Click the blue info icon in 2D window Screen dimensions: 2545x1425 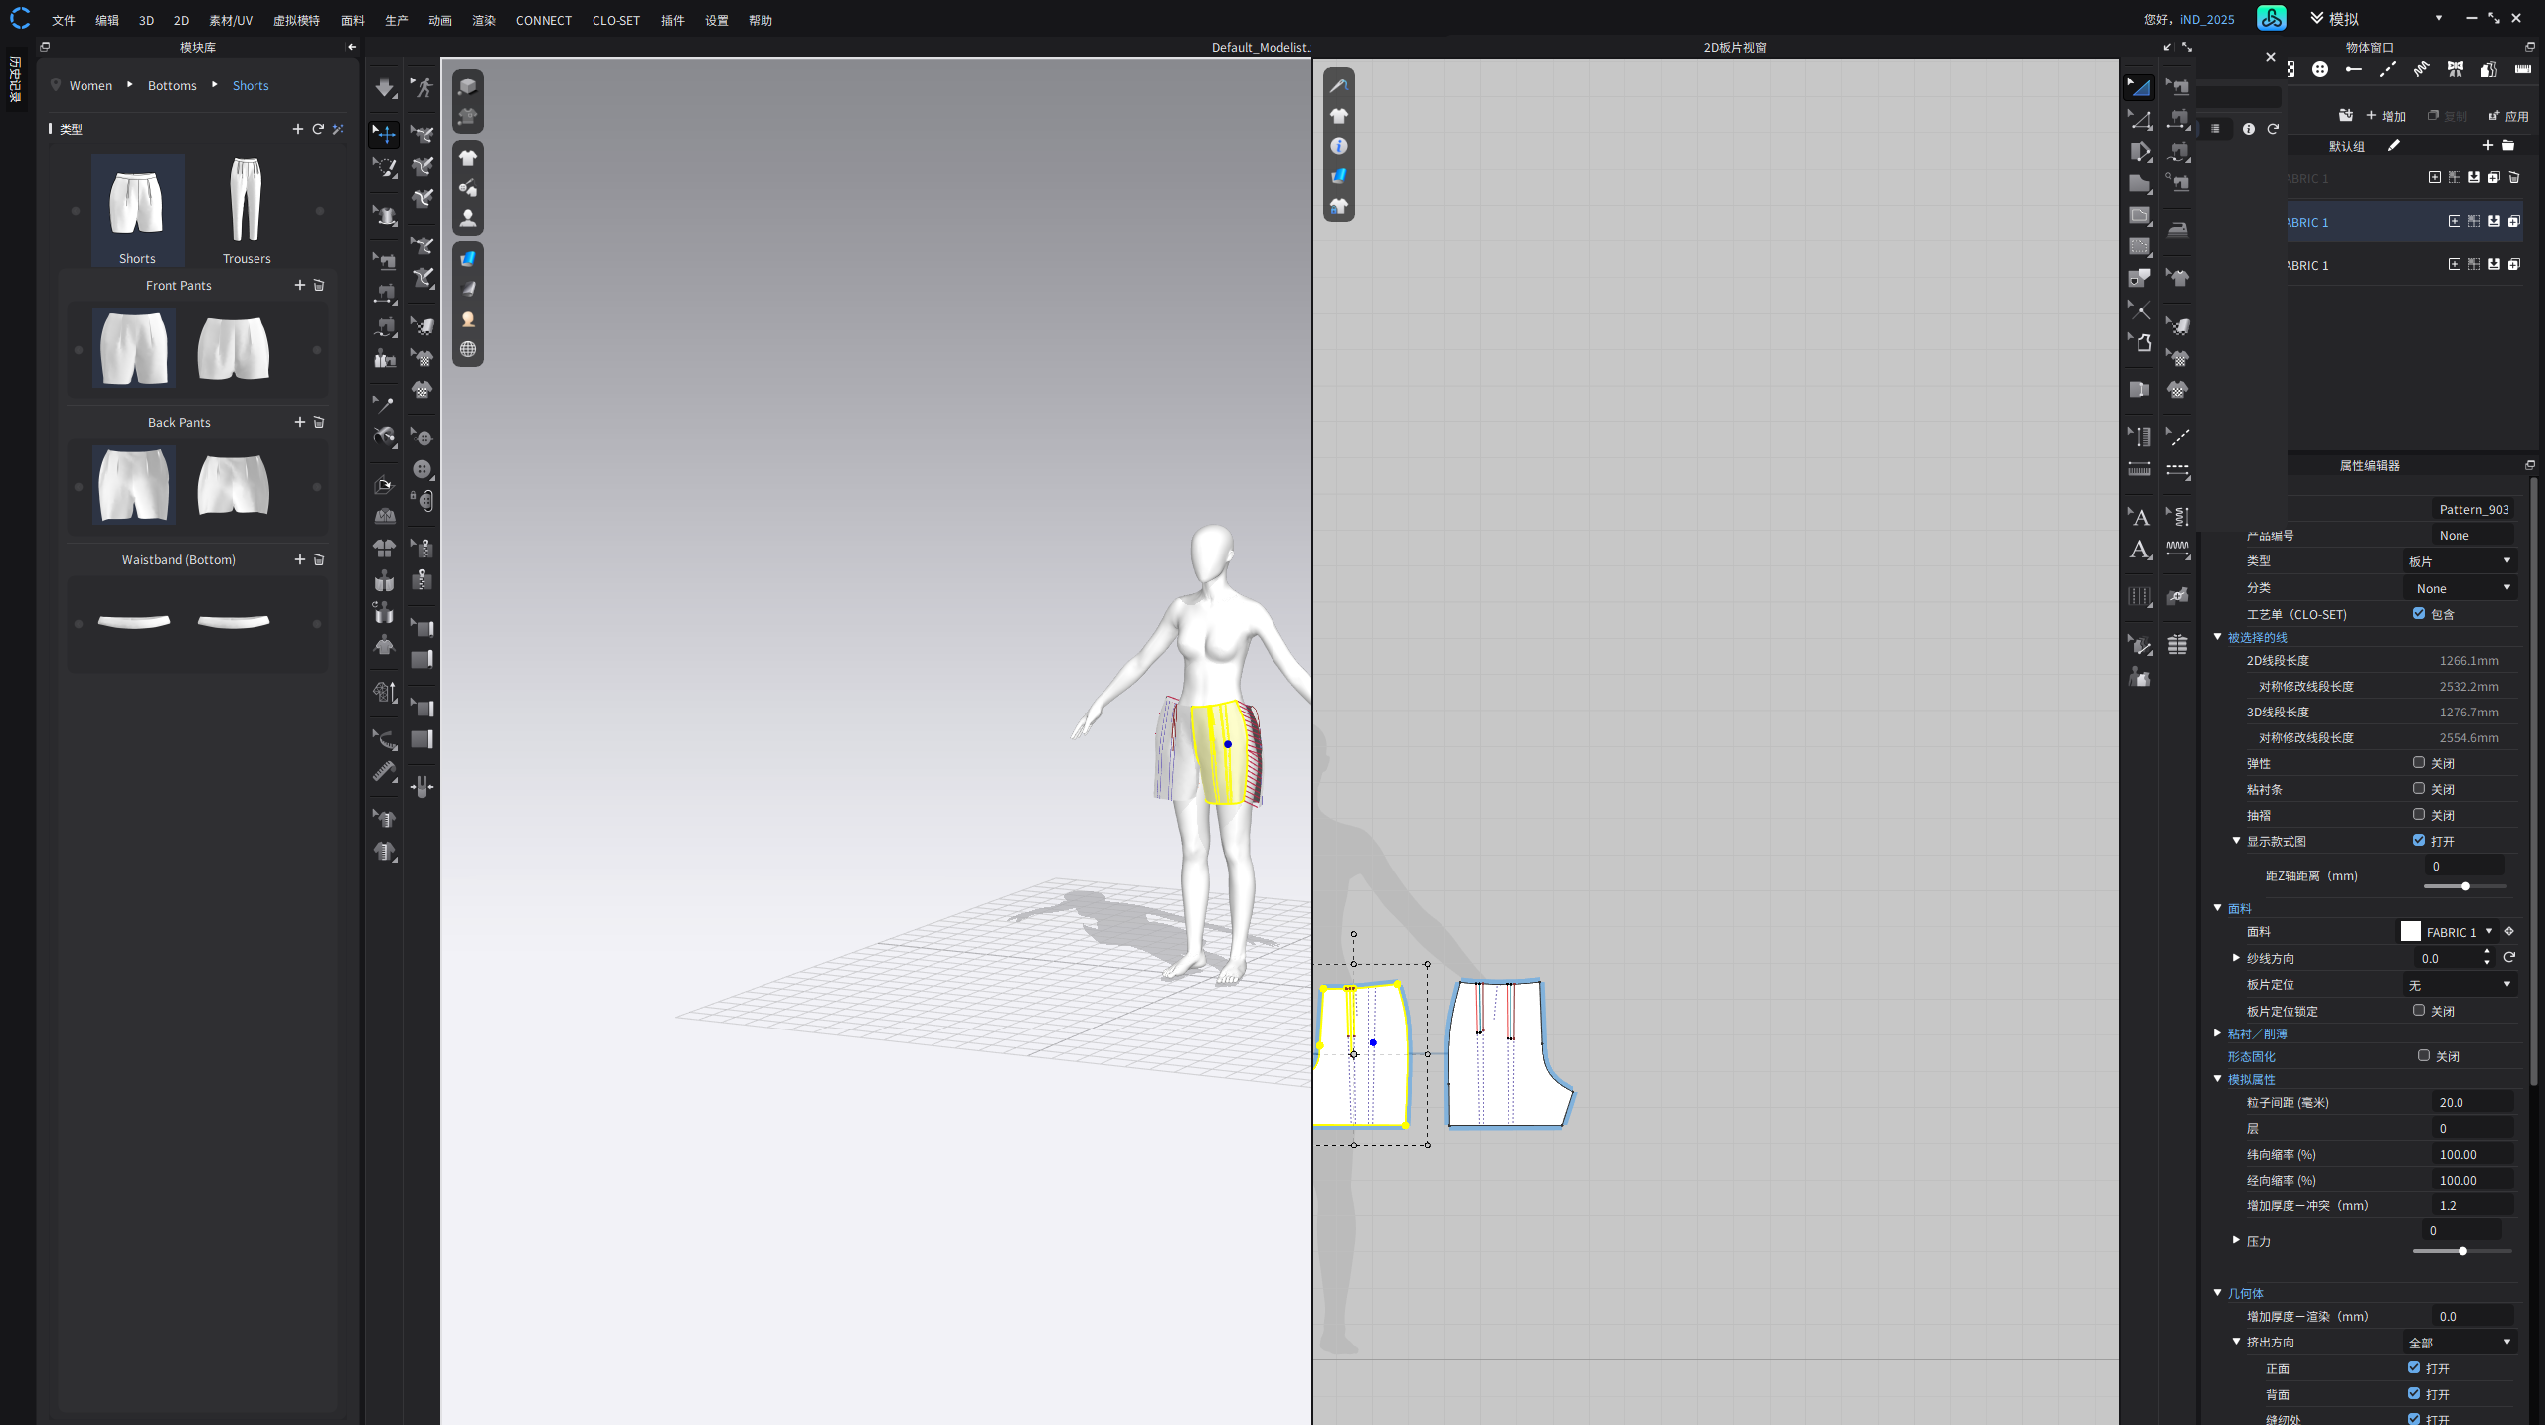coord(1339,146)
